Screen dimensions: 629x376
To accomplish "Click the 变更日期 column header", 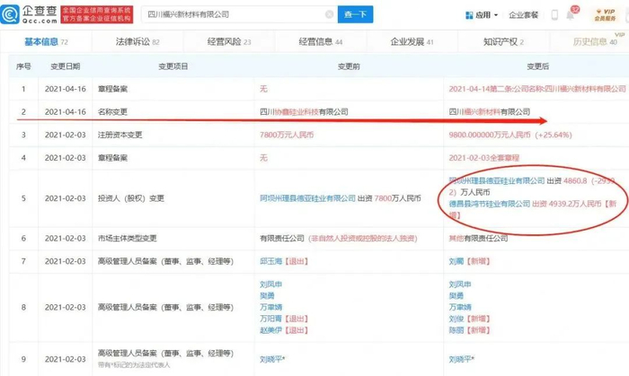I will click(x=66, y=66).
